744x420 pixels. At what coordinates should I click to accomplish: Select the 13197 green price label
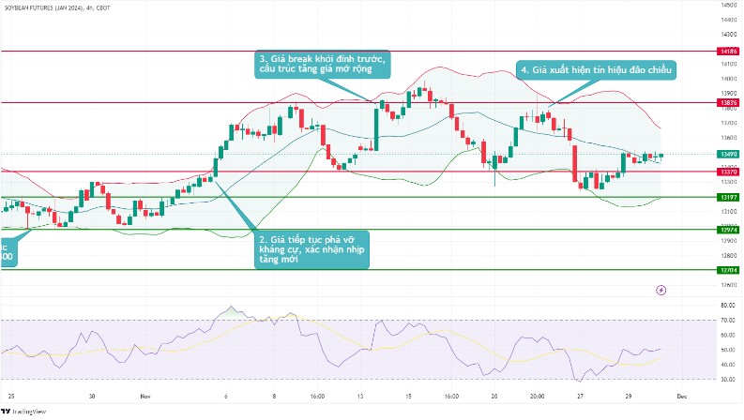[728, 198]
